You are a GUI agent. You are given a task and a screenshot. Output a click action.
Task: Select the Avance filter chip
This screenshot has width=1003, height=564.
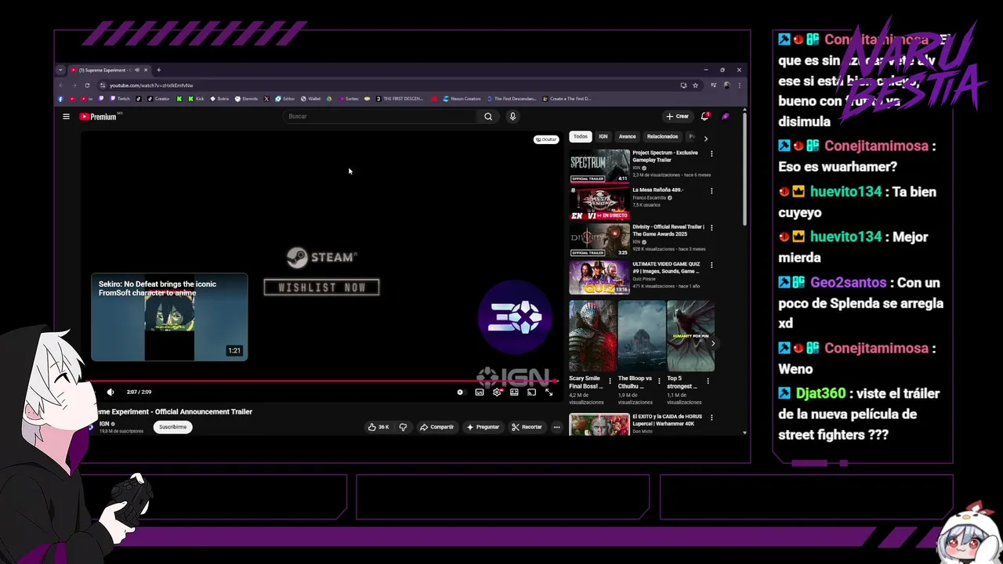tap(627, 136)
